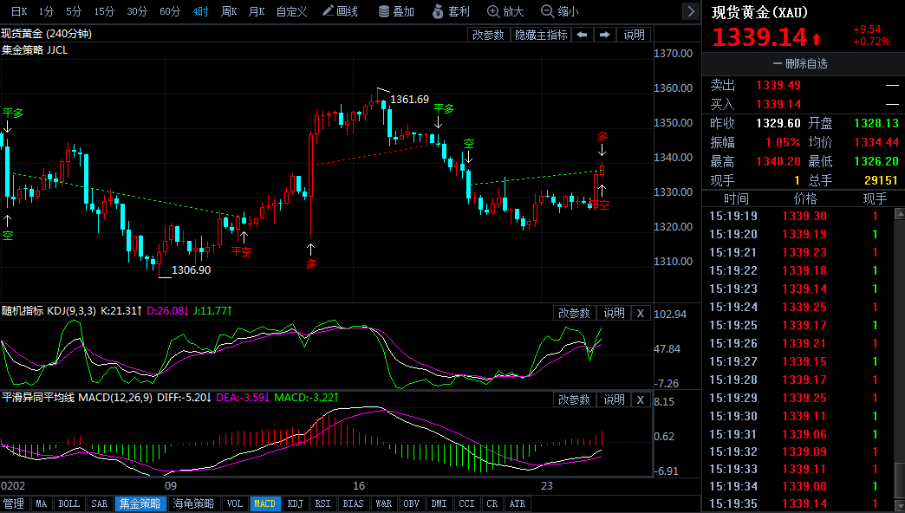Click 缩小 zoom out icon
Image resolution: width=905 pixels, height=513 pixels.
pyautogui.click(x=559, y=11)
